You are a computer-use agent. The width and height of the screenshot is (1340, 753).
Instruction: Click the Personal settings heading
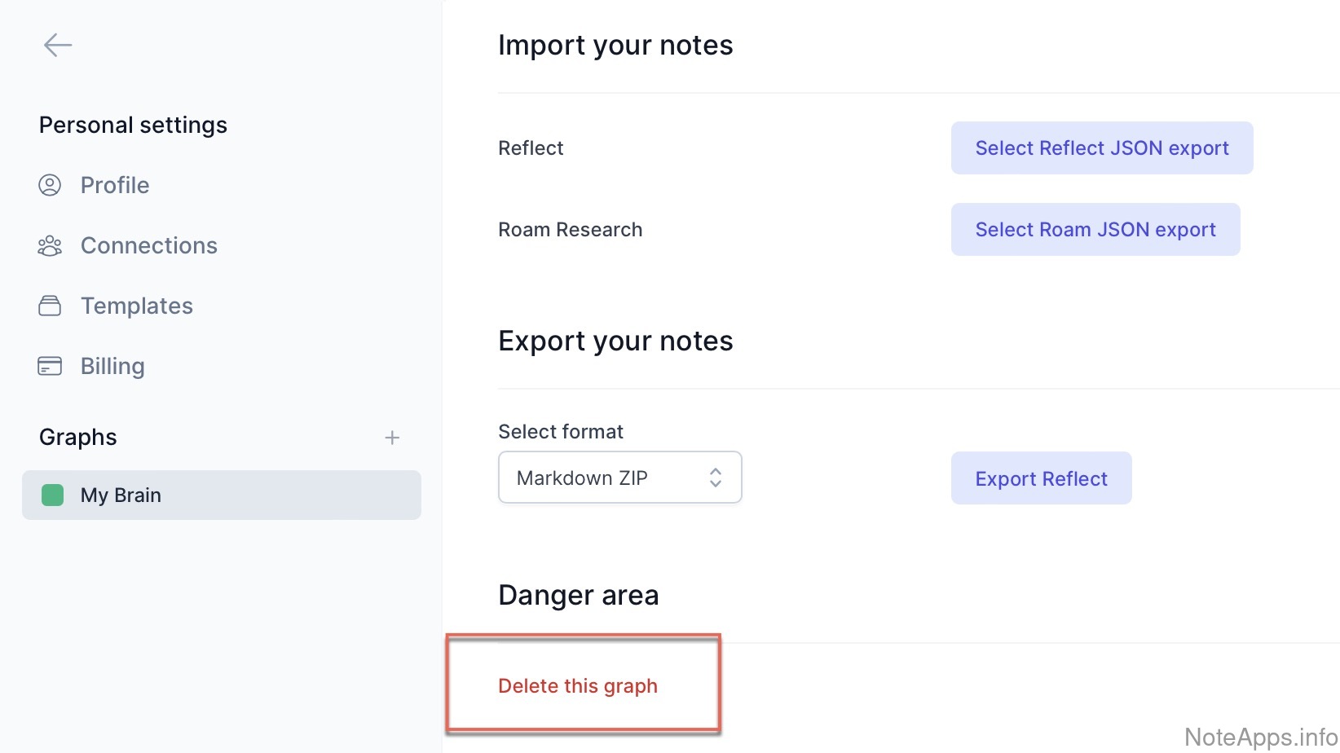point(133,125)
